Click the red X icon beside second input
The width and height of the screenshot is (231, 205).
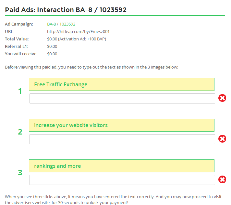222,139
